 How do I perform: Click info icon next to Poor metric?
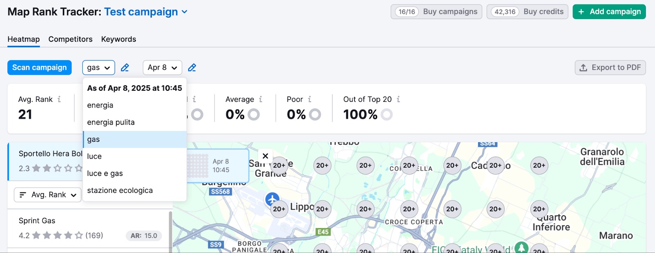(310, 99)
